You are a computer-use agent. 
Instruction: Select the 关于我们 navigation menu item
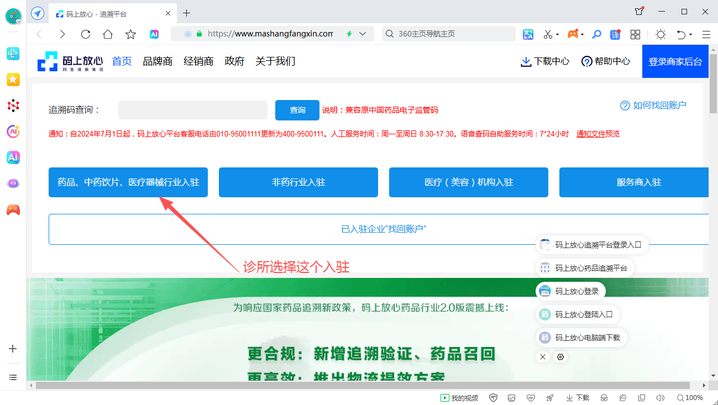pyautogui.click(x=275, y=61)
